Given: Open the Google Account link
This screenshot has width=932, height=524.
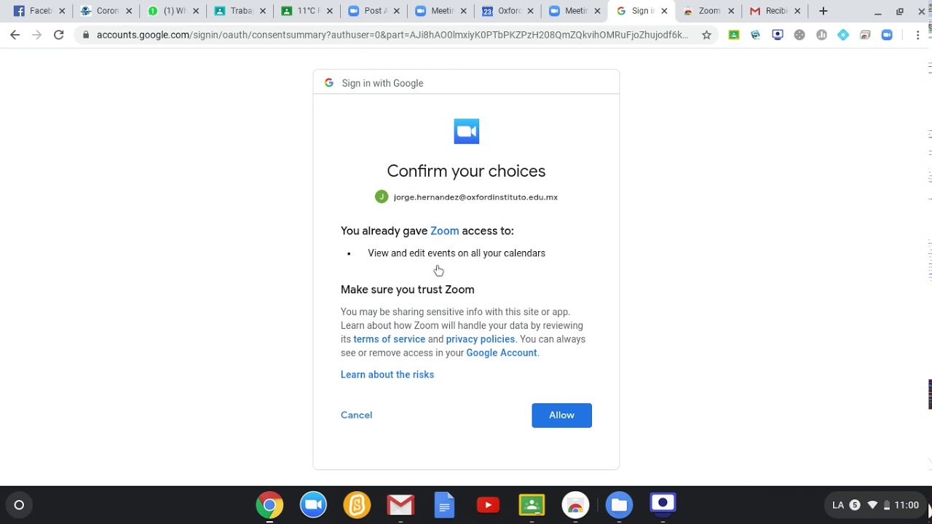Looking at the screenshot, I should coord(501,353).
